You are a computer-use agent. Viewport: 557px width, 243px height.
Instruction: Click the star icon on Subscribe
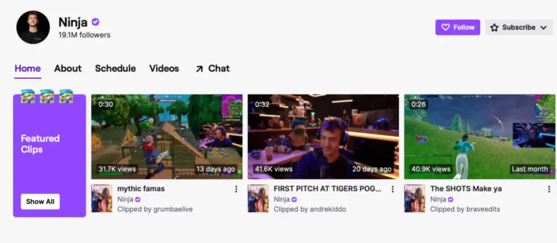pyautogui.click(x=494, y=27)
